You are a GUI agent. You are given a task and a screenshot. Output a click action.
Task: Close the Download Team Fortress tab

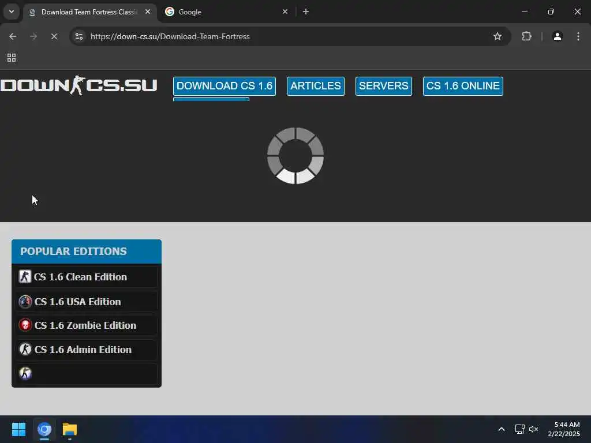148,12
